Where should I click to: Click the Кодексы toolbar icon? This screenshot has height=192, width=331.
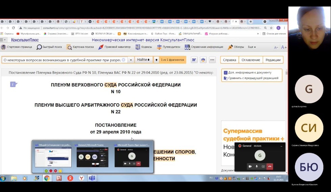[137, 47]
